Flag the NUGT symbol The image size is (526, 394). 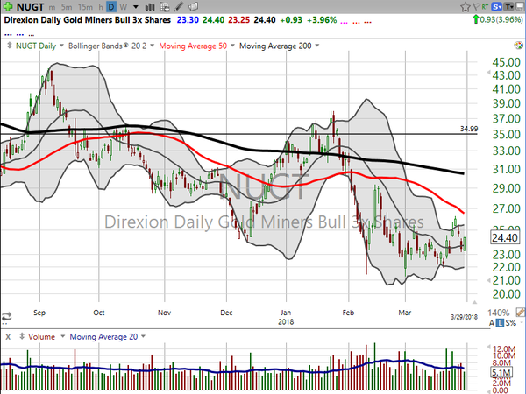coord(476,6)
